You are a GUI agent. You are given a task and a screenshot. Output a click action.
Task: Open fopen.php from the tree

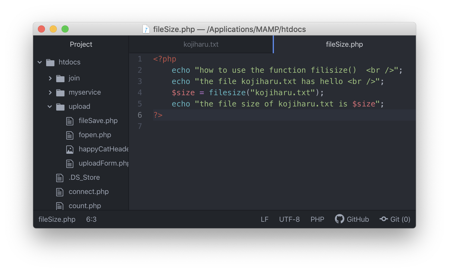point(95,135)
